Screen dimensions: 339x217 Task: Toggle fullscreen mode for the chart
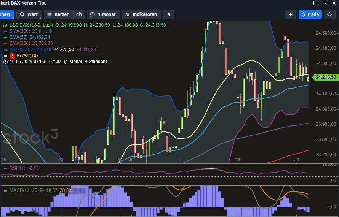316,3
